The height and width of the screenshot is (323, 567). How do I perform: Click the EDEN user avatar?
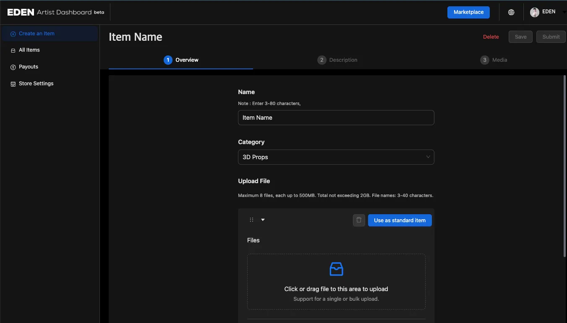point(534,12)
